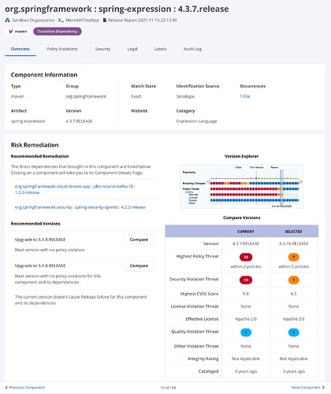Open the Sandbox Organization breadcrumb

33,20
